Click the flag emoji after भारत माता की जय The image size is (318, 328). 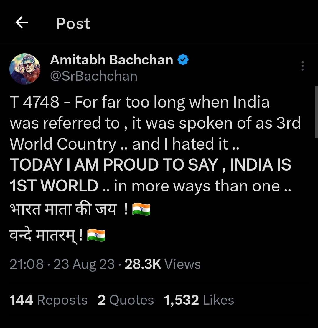[141, 210]
